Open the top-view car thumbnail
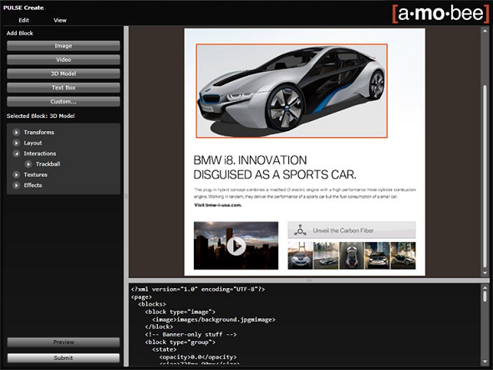Viewport: 493px width, 370px height. pyautogui.click(x=352, y=256)
